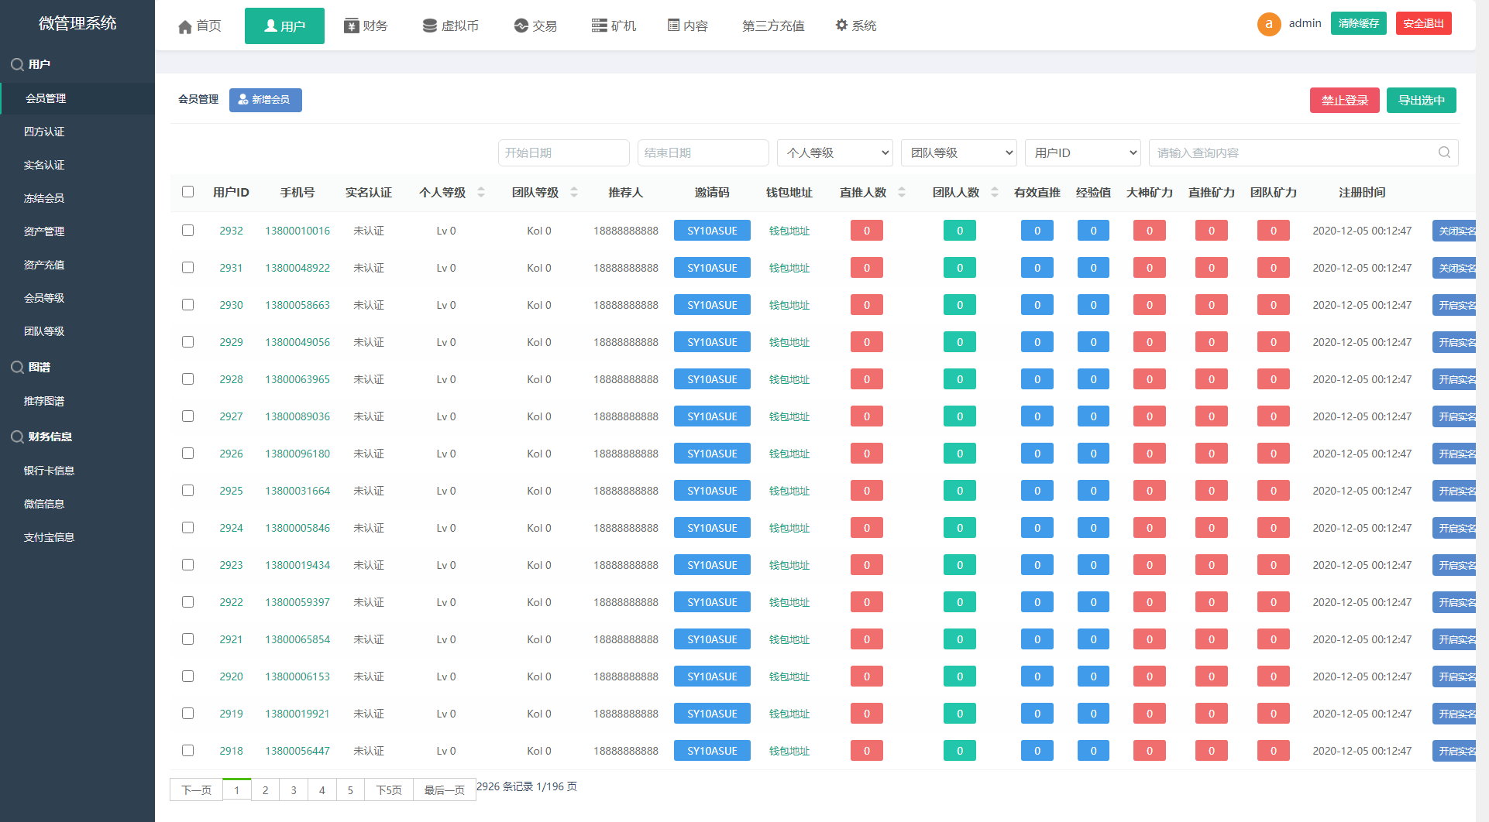1489x822 pixels.
Task: Open 微信信息 in the sidebar
Action: pyautogui.click(x=44, y=504)
